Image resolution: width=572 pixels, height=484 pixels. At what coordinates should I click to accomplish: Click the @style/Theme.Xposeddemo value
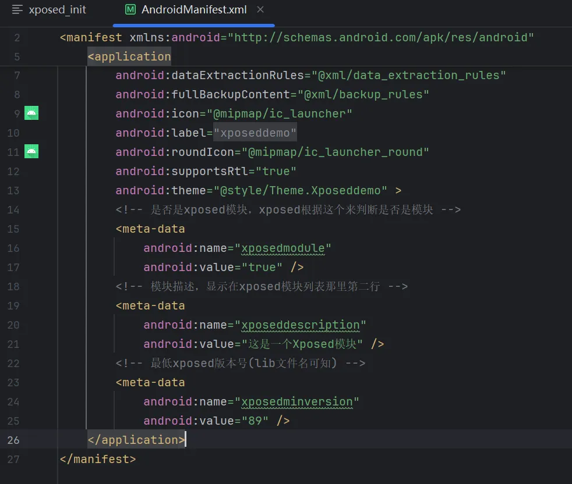tap(300, 191)
